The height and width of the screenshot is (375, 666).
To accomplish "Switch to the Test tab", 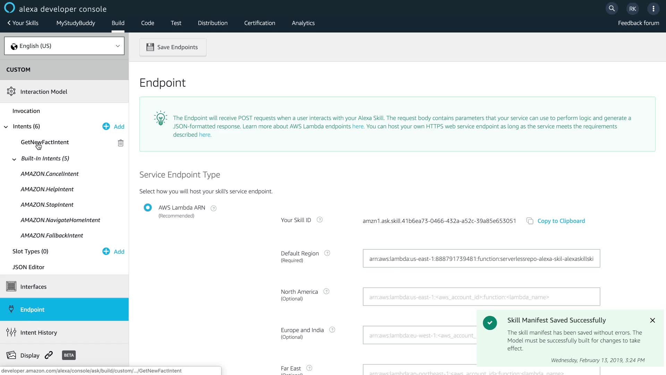I will [x=176, y=23].
